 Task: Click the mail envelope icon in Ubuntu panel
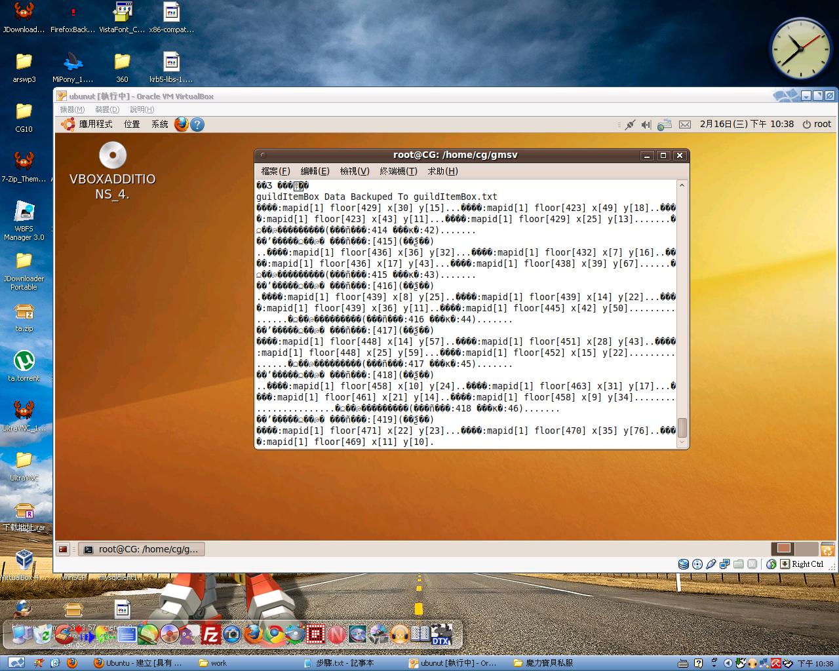click(684, 125)
